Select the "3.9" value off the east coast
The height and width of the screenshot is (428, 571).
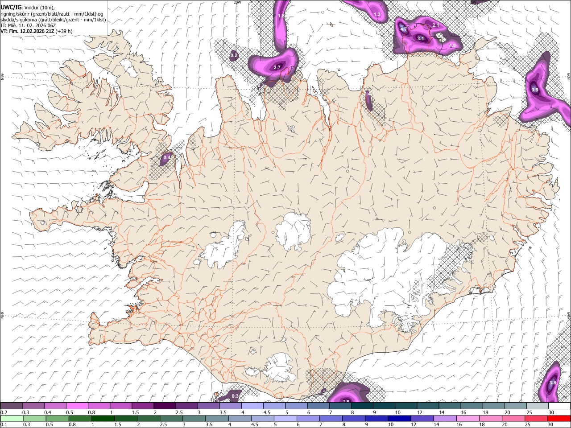point(535,90)
